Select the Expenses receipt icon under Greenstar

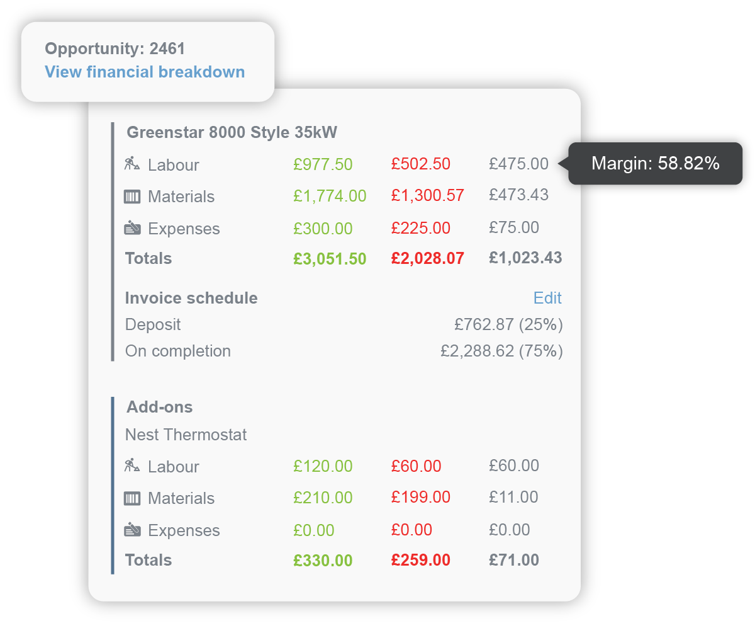pos(133,228)
